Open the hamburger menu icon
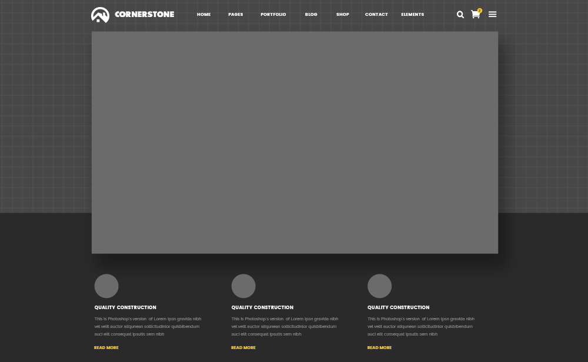The image size is (588, 362). (x=492, y=14)
